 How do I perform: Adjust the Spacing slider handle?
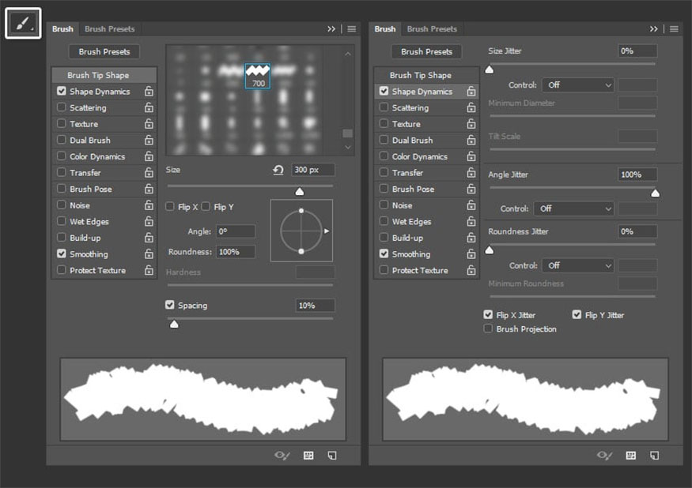[174, 325]
